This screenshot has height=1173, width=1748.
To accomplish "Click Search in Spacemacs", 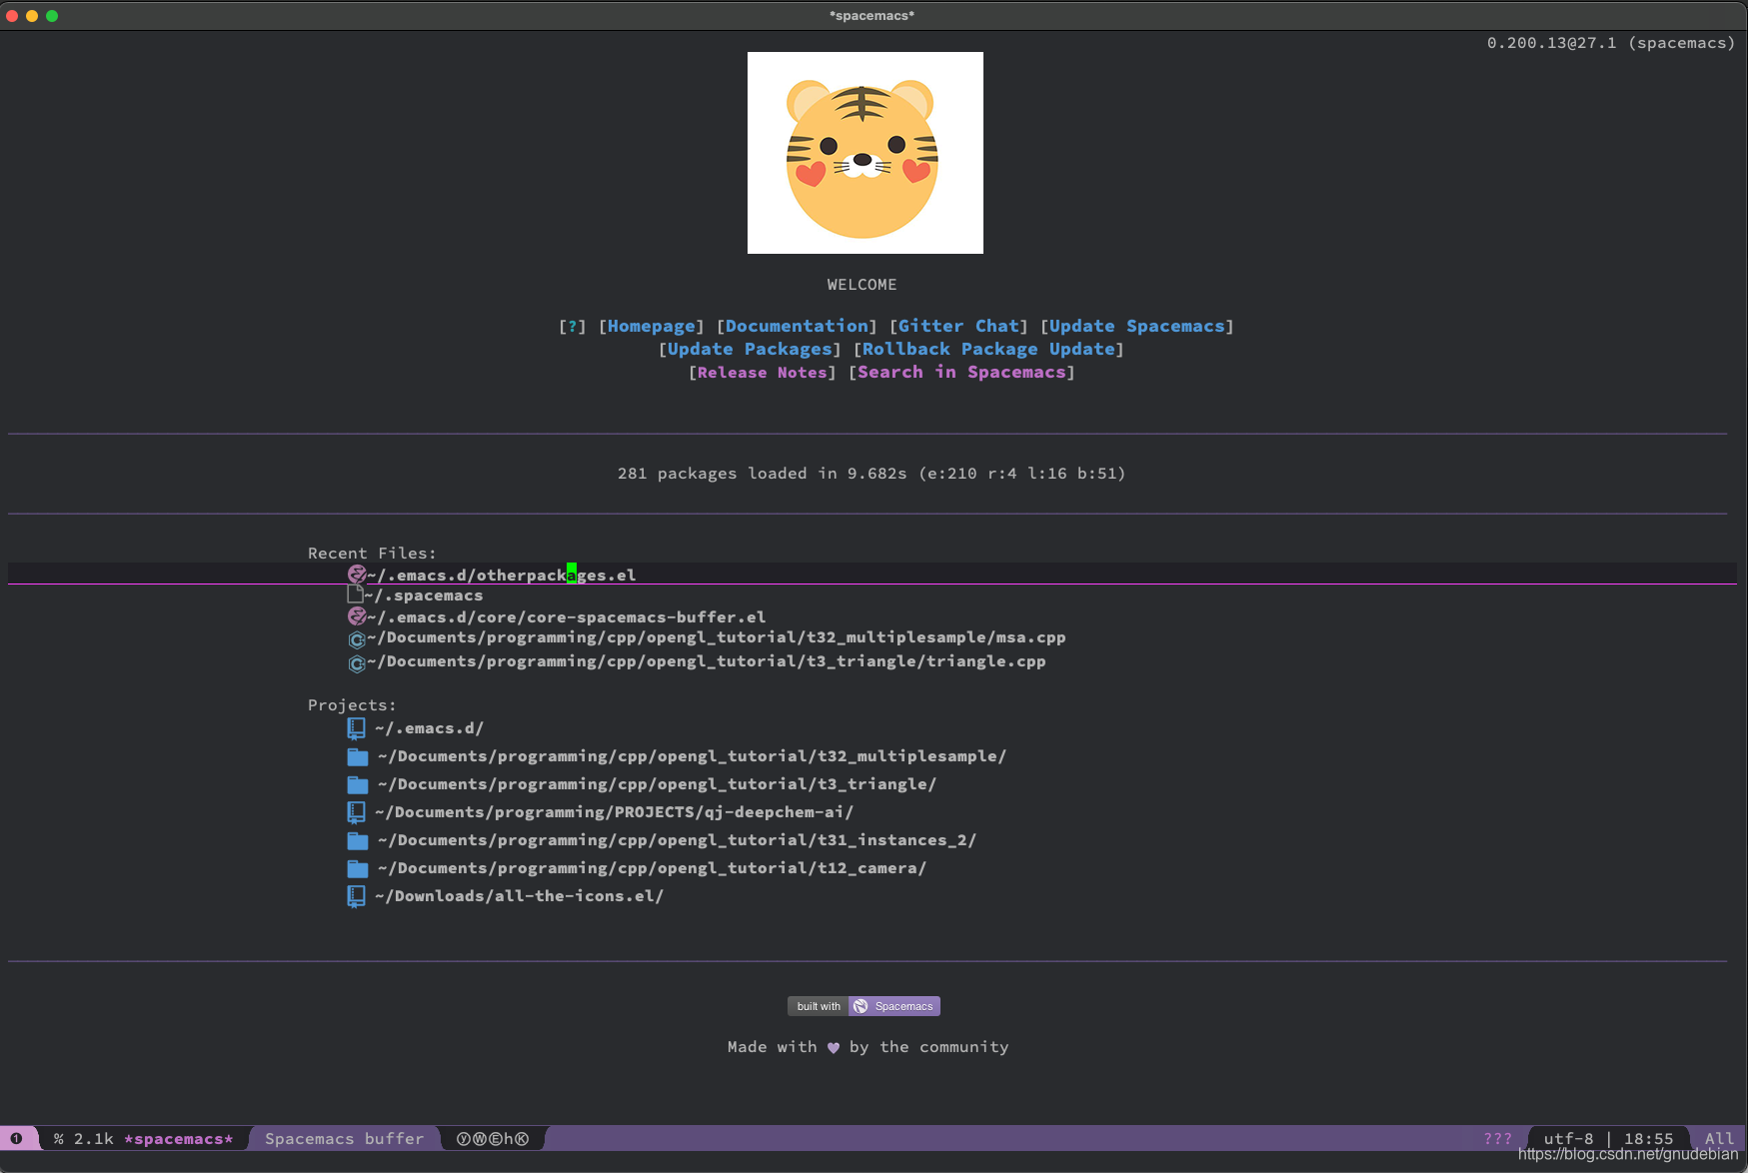I will tap(961, 372).
